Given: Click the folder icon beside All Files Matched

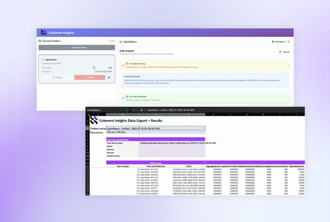Looking at the screenshot, I should [x=127, y=96].
